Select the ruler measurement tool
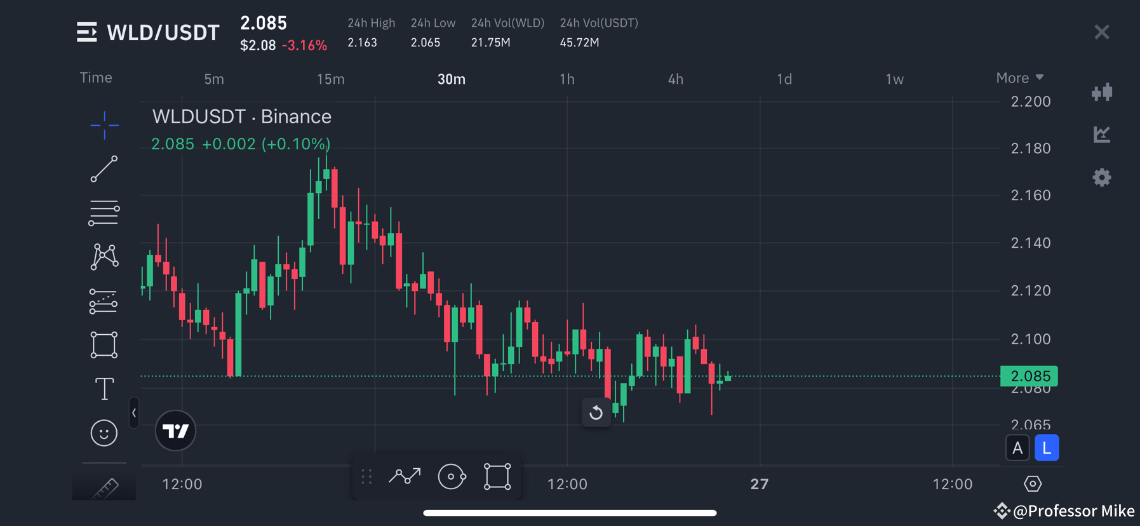The image size is (1140, 526). (x=104, y=486)
